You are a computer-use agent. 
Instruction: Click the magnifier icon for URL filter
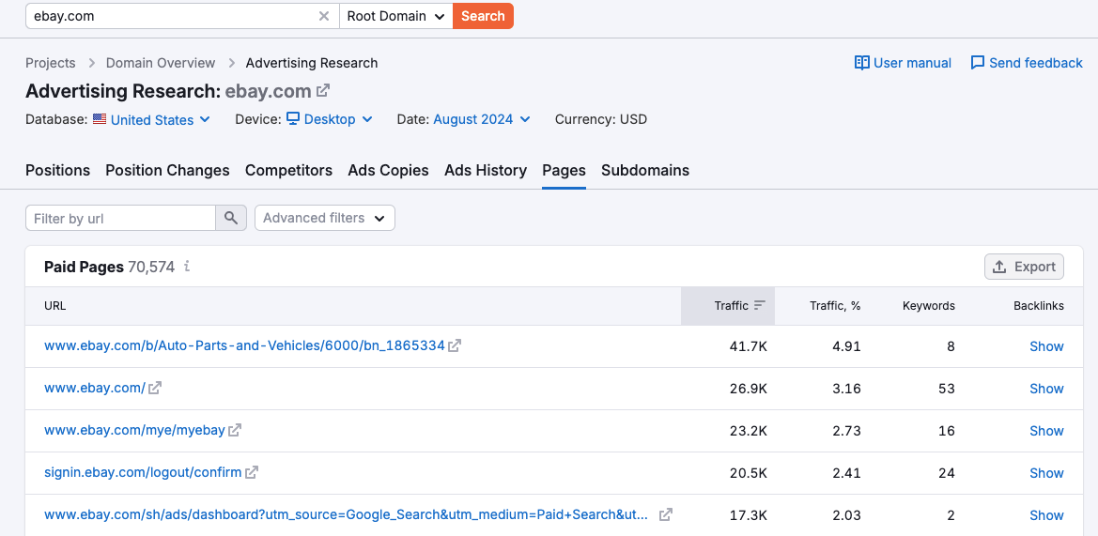coord(231,219)
